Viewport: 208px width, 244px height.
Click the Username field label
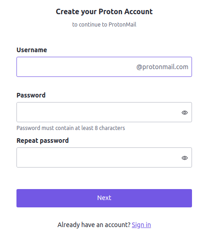click(32, 50)
